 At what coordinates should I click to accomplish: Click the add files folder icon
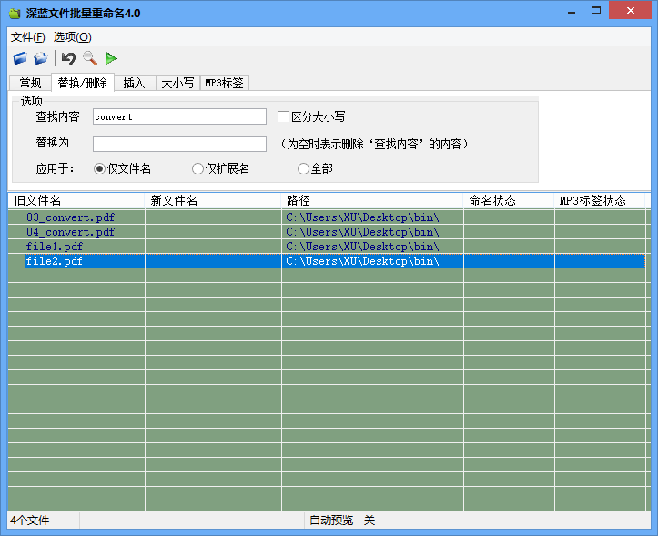click(20, 58)
